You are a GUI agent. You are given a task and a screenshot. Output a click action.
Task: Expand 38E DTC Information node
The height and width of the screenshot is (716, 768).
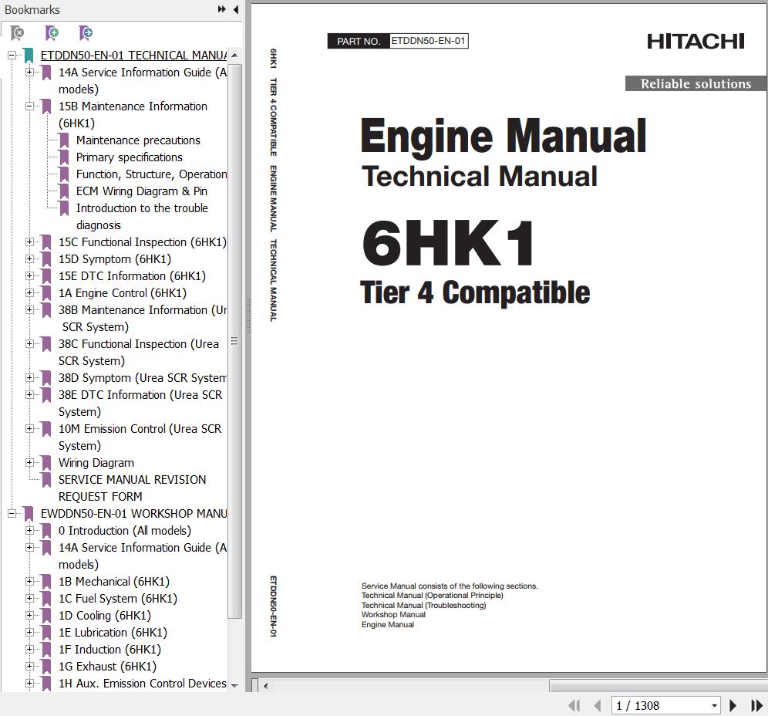[29, 394]
